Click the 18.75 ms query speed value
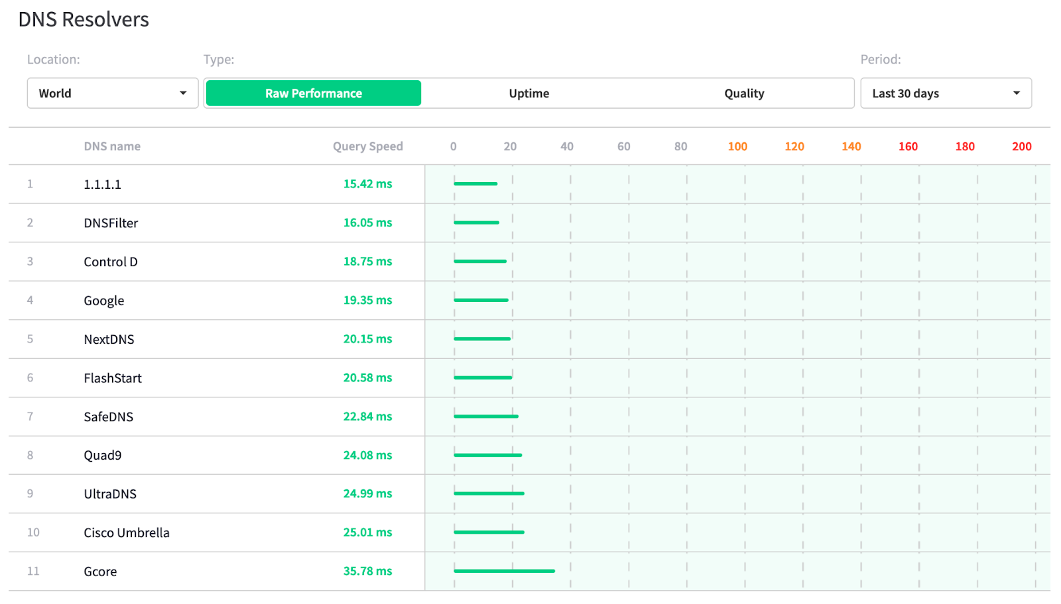 pyautogui.click(x=367, y=262)
